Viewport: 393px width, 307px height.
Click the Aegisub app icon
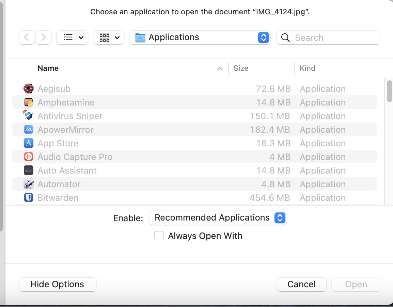pyautogui.click(x=29, y=89)
